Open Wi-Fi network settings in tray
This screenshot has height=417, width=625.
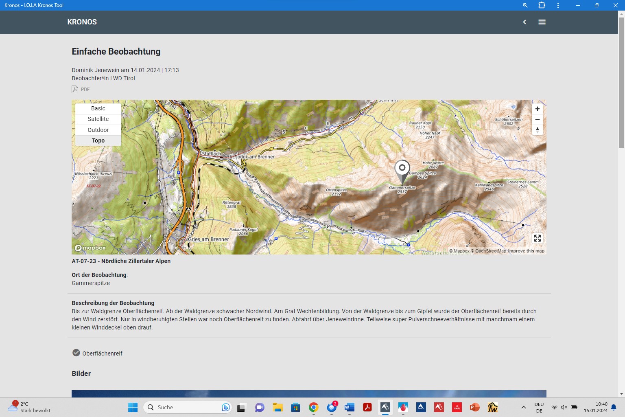pos(554,407)
